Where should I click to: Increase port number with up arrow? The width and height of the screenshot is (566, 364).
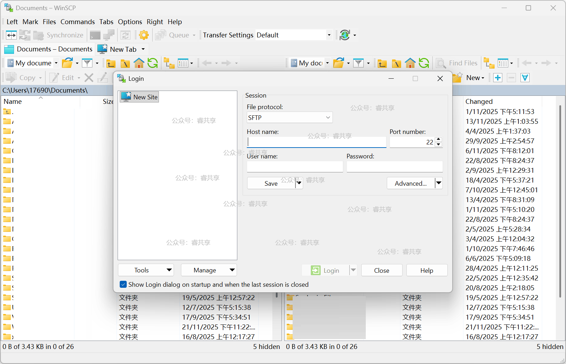pyautogui.click(x=439, y=139)
